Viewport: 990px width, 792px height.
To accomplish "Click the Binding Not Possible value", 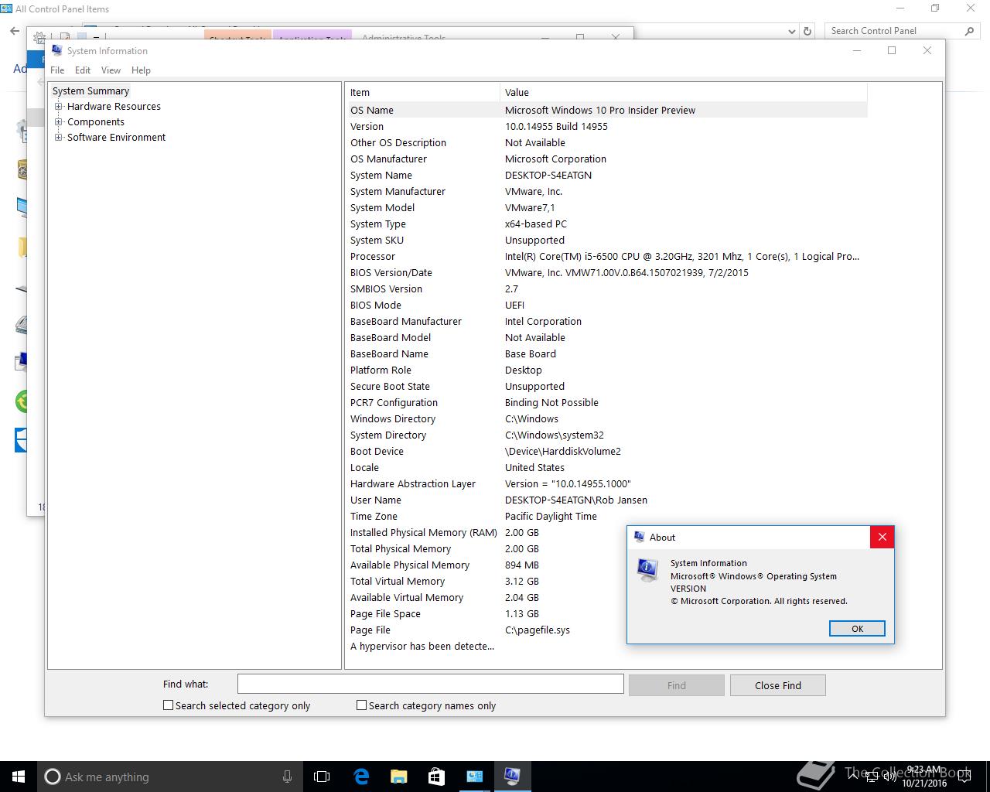I will [x=551, y=403].
